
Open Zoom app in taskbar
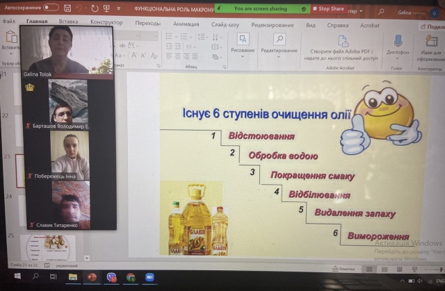click(x=149, y=276)
